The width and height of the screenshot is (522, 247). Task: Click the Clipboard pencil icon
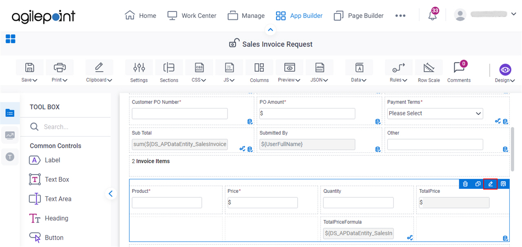pos(99,67)
